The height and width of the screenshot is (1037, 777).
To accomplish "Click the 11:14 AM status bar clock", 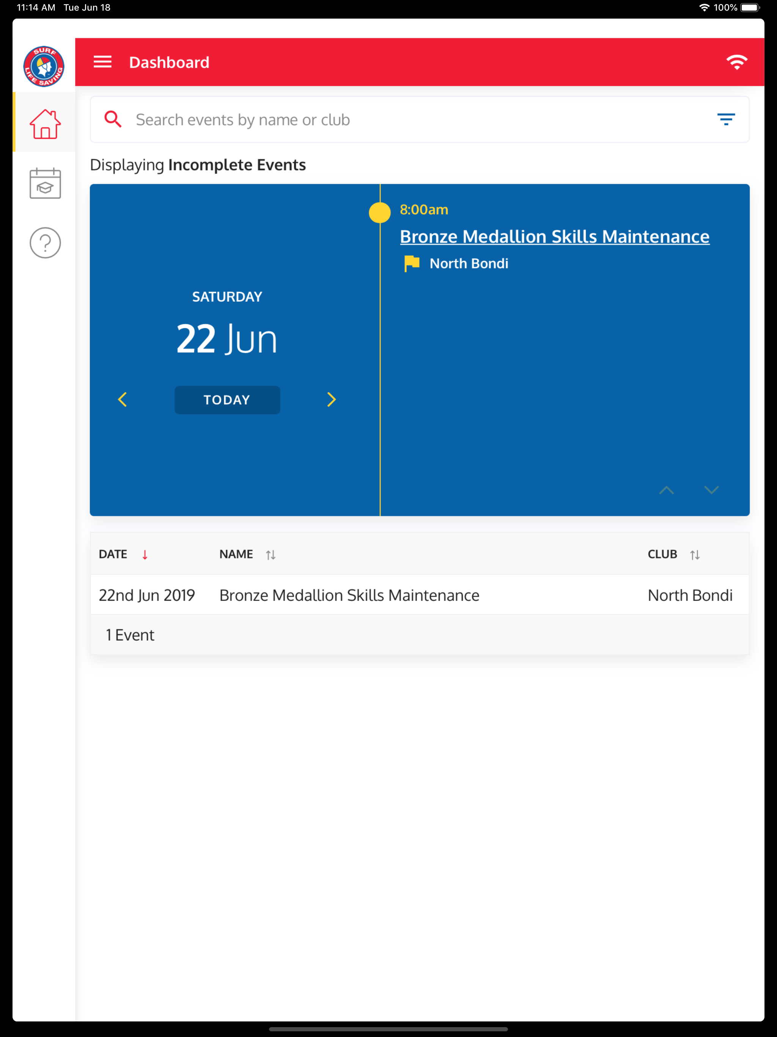I will click(x=36, y=8).
